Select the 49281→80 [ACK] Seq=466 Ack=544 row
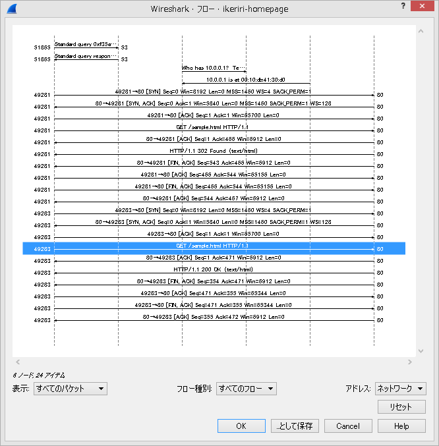Screen dimensions: 439x446 214,177
